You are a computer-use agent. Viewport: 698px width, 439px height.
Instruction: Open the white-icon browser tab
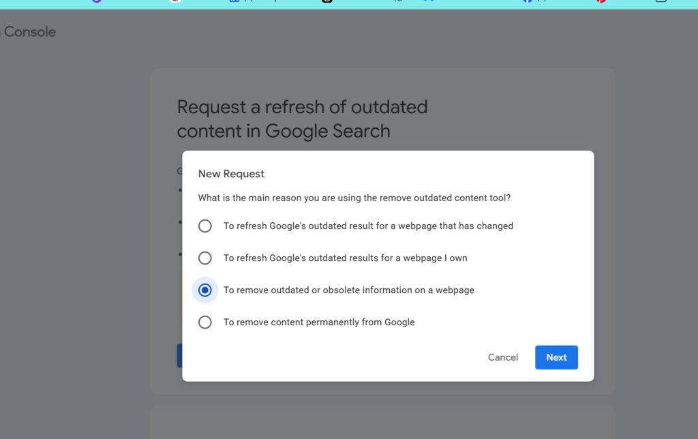click(175, 1)
